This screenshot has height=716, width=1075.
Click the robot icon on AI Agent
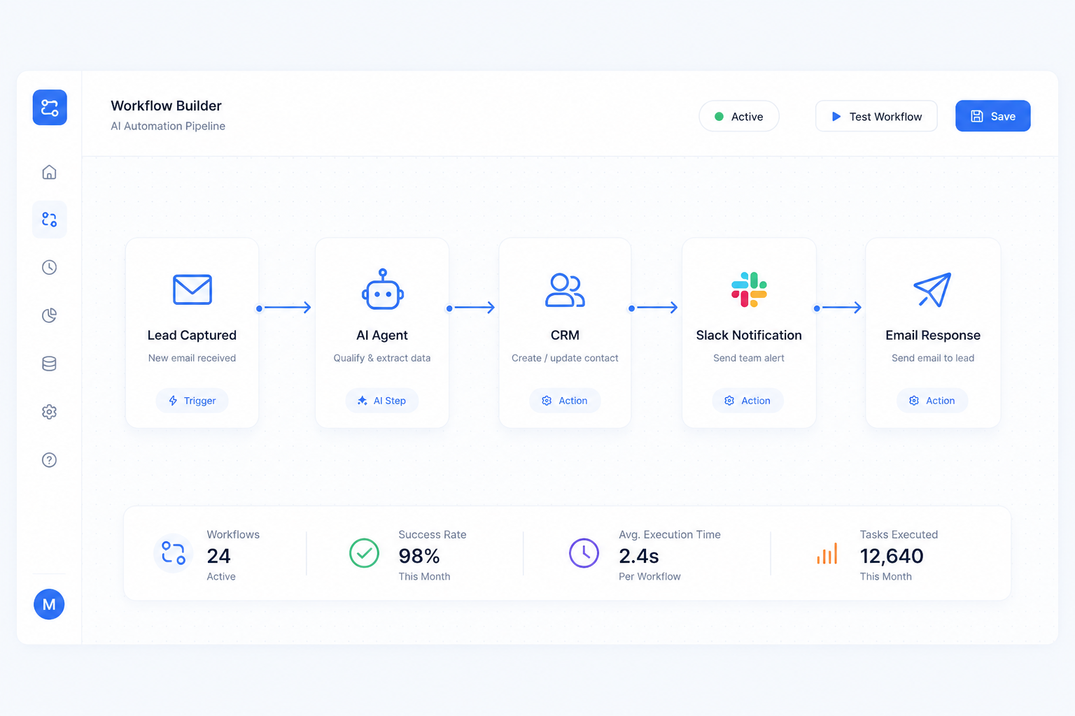(382, 289)
